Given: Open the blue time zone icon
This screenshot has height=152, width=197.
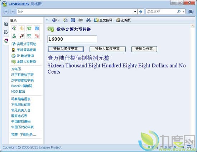Looking at the screenshot, I should pyautogui.click(x=37, y=29).
